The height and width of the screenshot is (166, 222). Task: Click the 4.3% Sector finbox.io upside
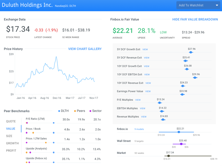tap(97, 159)
